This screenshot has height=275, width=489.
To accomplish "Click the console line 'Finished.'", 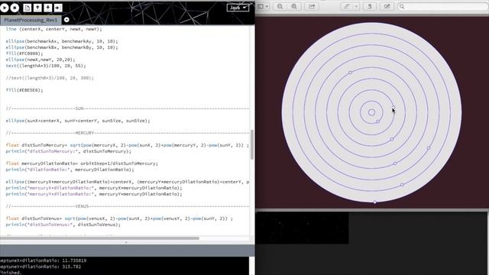I will pos(11,273).
